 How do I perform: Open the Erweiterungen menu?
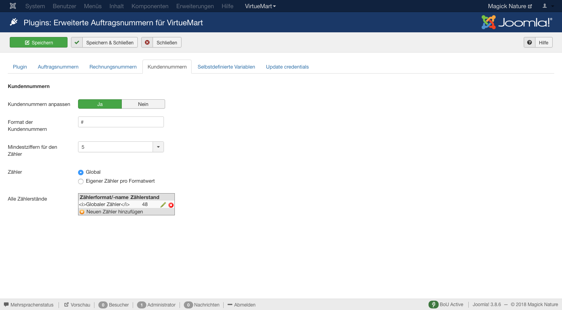[x=195, y=6]
